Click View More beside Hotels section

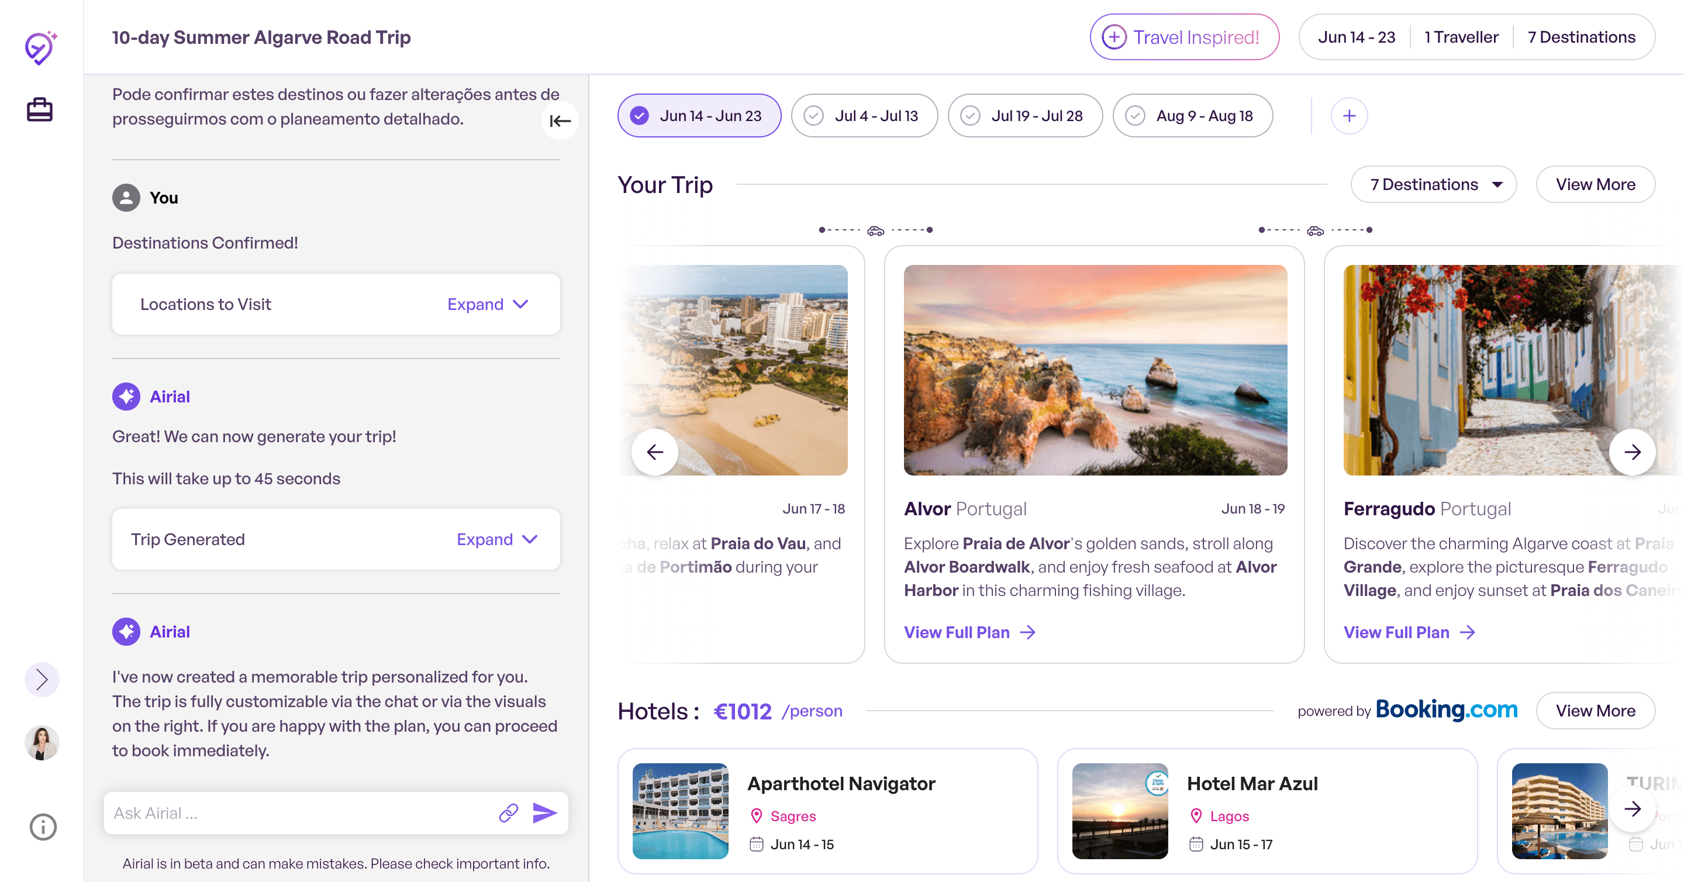tap(1595, 711)
